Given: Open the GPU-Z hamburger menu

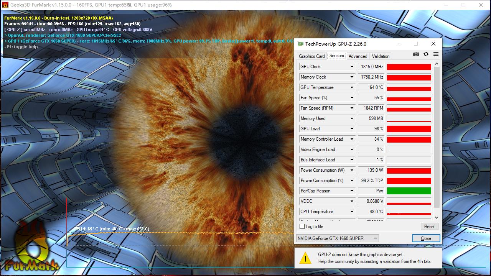Looking at the screenshot, I should pos(436,54).
